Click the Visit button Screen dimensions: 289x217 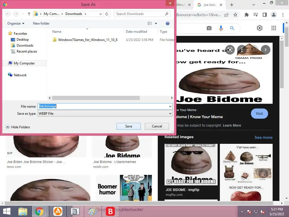point(259,114)
